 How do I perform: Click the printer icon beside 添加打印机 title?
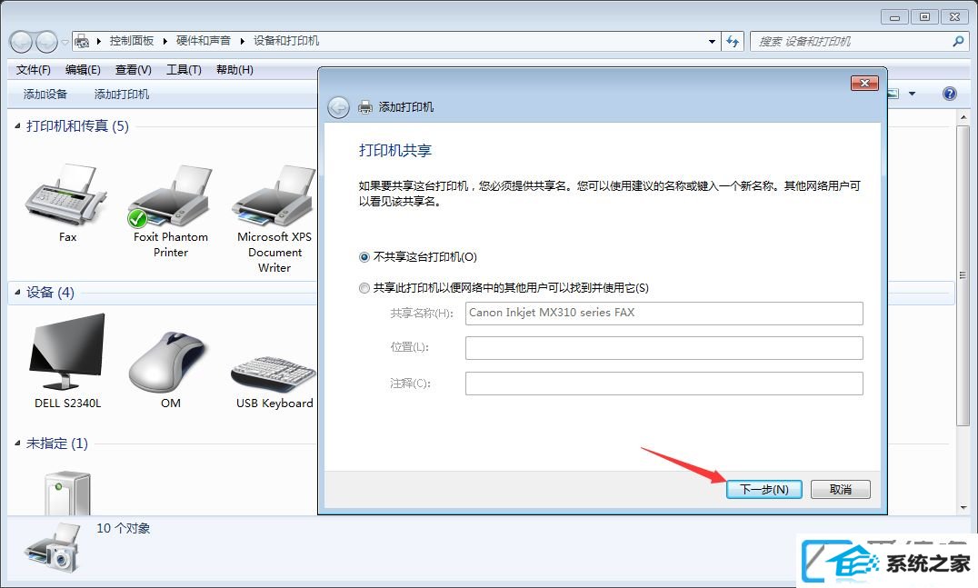pos(365,107)
